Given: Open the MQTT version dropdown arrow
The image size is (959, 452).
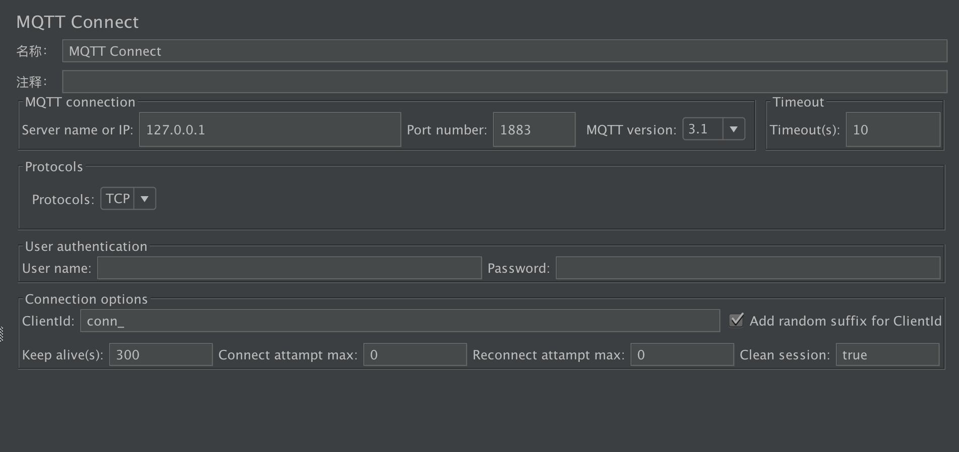Looking at the screenshot, I should (735, 129).
